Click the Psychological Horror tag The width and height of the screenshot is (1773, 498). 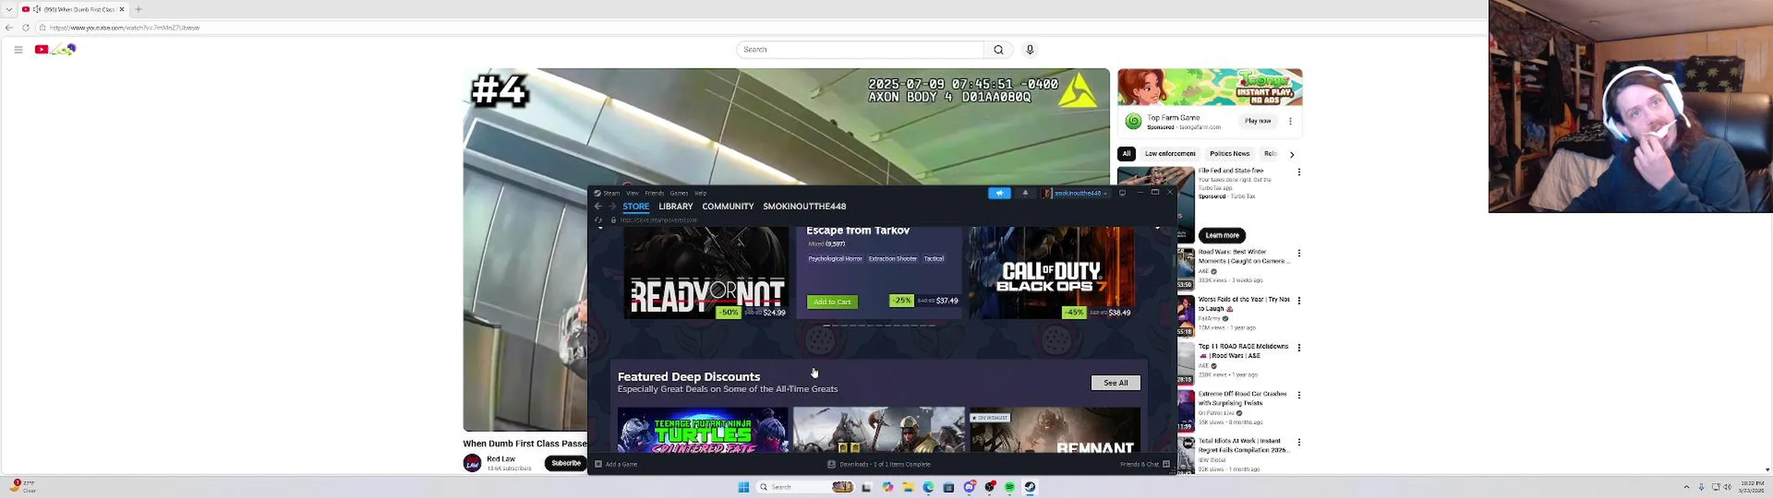click(x=835, y=259)
